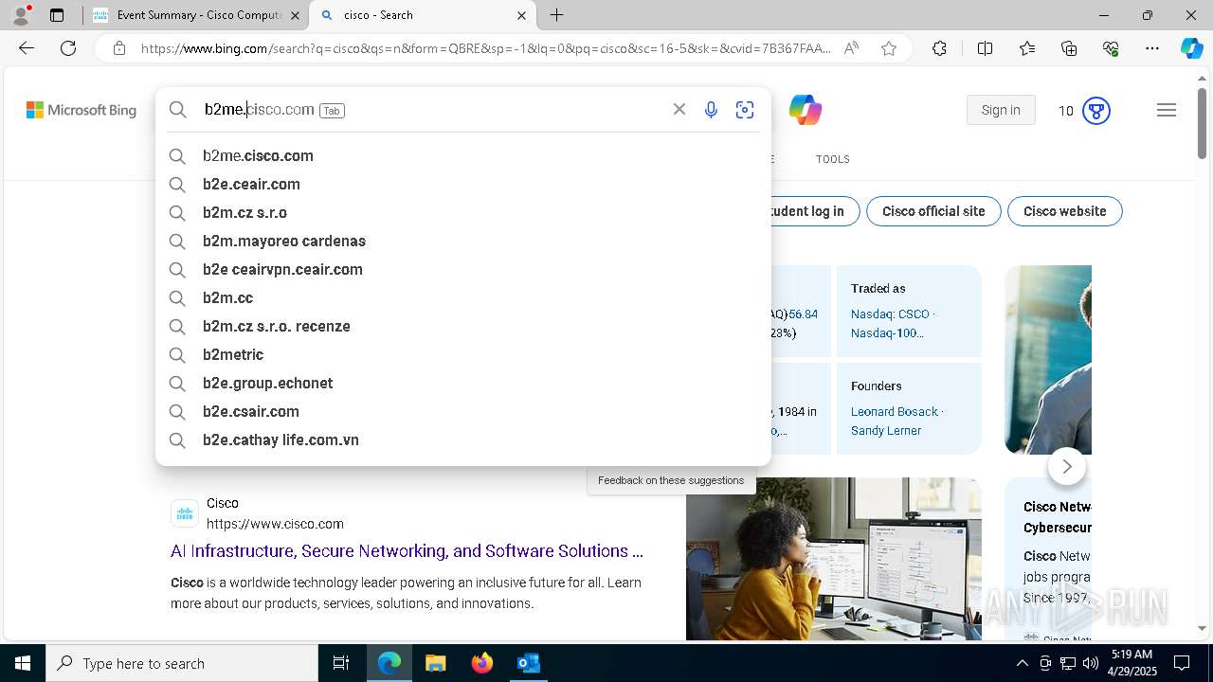Add this page to favorites star
The height and width of the screenshot is (682, 1213).
pos(889,48)
